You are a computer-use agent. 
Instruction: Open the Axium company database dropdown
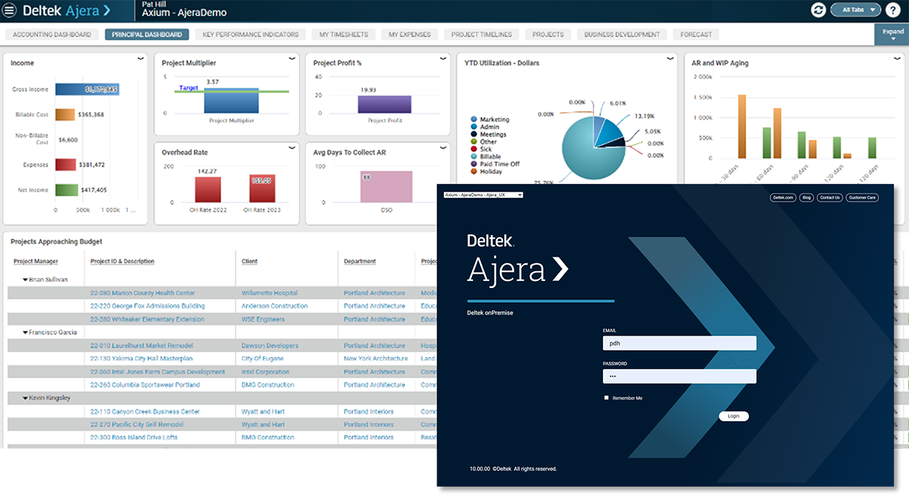(483, 195)
